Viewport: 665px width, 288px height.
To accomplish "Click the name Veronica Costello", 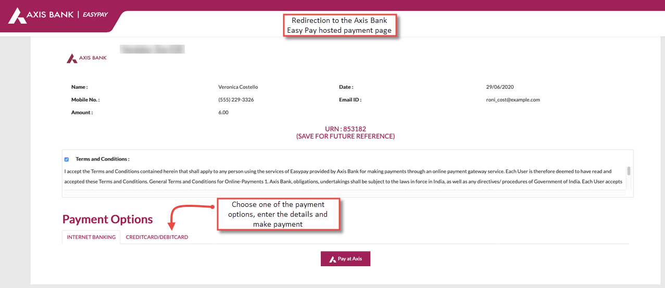I will point(238,87).
